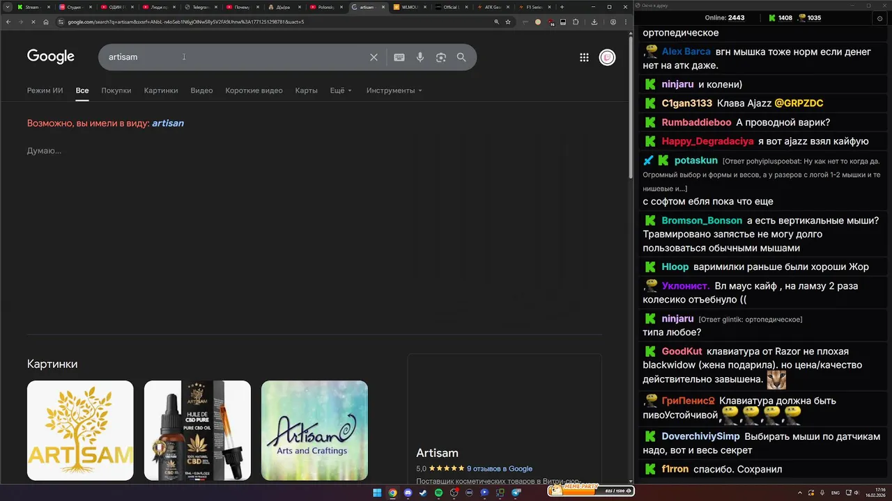Bookmark this page with star icon

coord(508,22)
